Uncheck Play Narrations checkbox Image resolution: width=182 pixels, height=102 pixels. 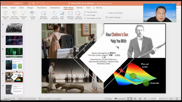coord(85,12)
